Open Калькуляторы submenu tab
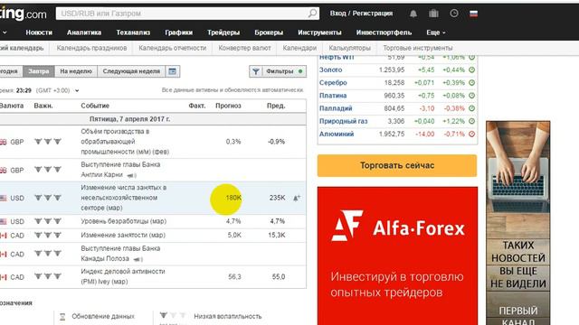579x325 pixels. pos(349,48)
